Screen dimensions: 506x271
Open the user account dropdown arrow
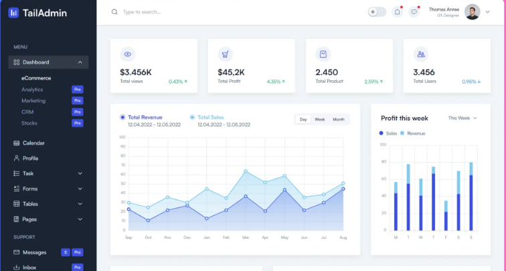(488, 12)
